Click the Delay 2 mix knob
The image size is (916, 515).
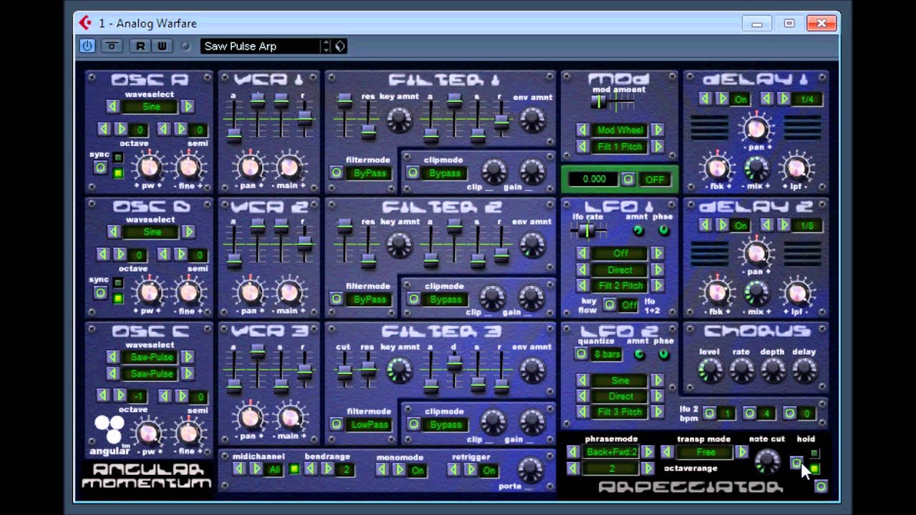(756, 294)
